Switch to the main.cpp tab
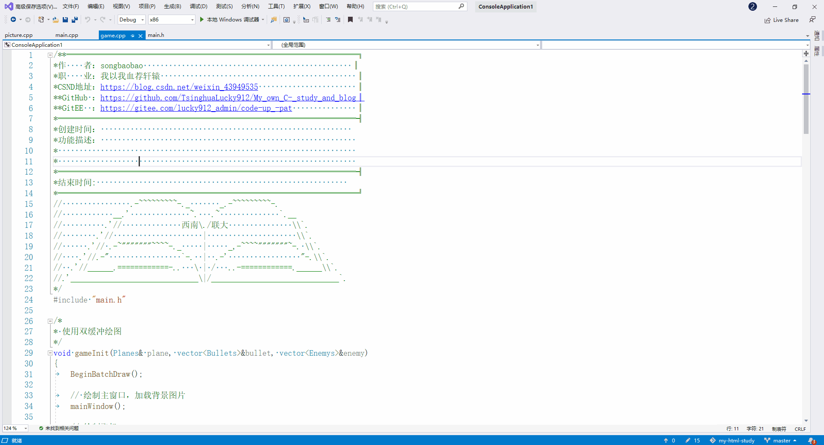 67,35
